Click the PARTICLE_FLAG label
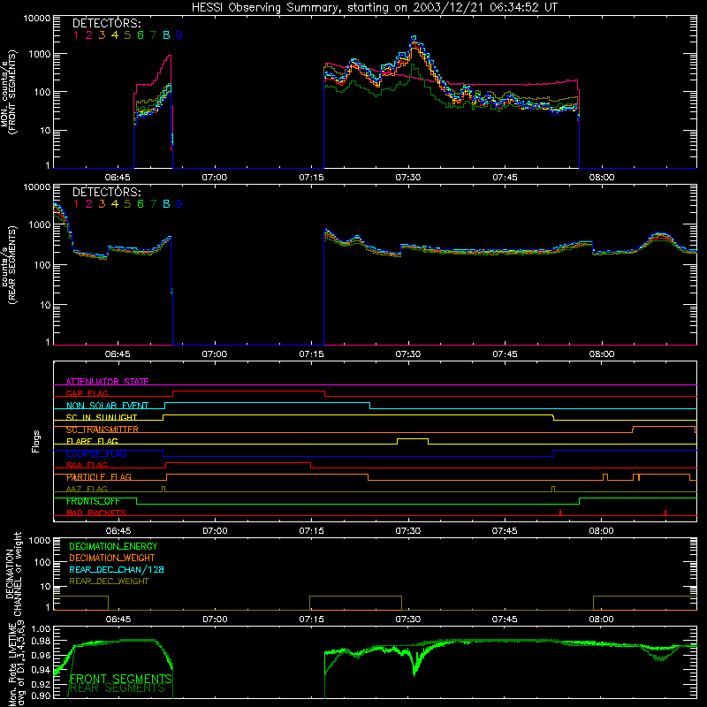The width and height of the screenshot is (707, 707). pos(99,477)
